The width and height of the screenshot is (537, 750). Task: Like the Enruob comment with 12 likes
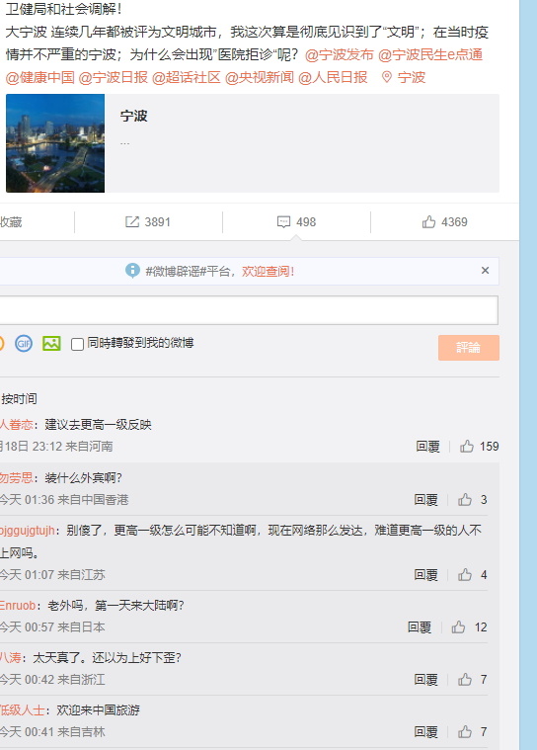coord(459,627)
